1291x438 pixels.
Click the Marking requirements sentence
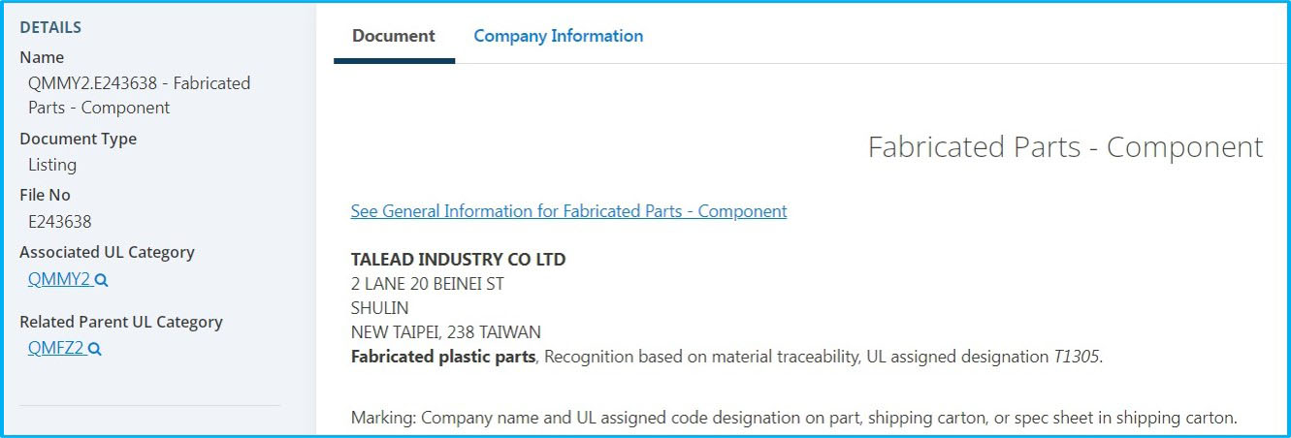794,419
